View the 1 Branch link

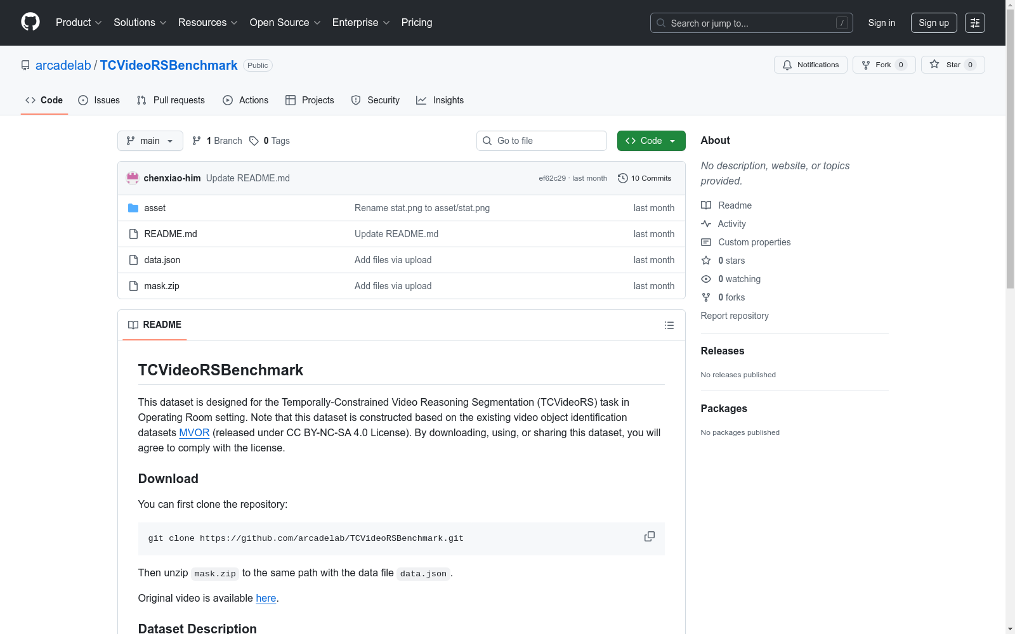[218, 141]
